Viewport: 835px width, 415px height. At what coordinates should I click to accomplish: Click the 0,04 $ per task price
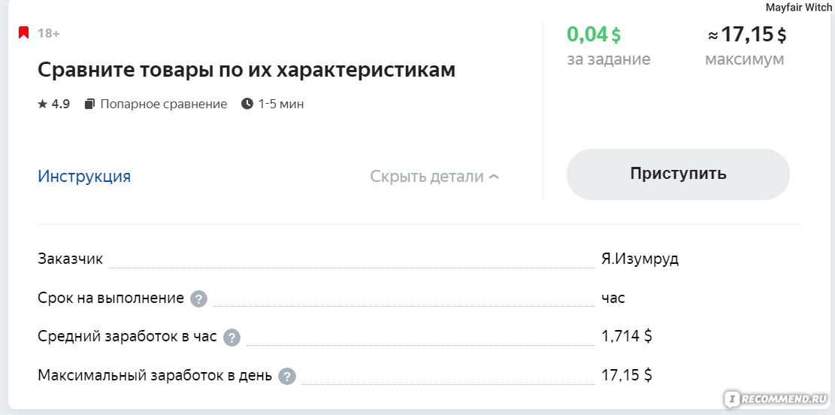point(594,35)
